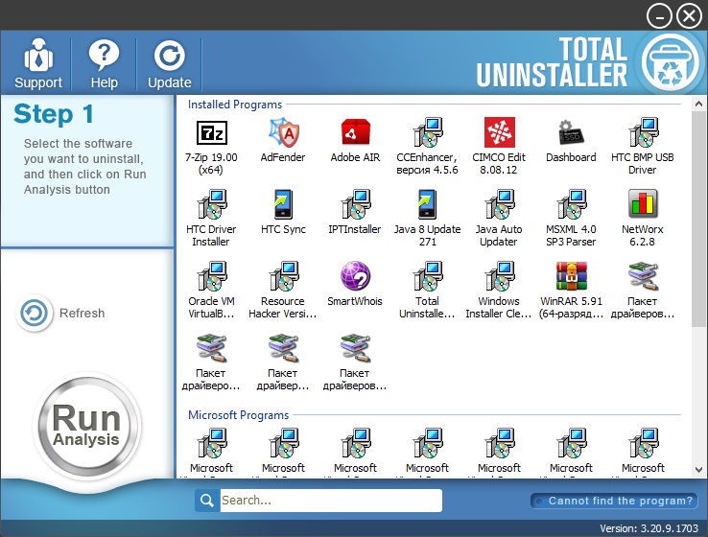Click the Installed Programs heading

pyautogui.click(x=235, y=105)
